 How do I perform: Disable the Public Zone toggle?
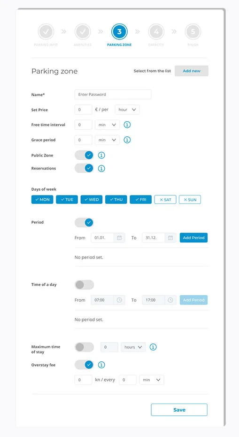pyautogui.click(x=84, y=155)
